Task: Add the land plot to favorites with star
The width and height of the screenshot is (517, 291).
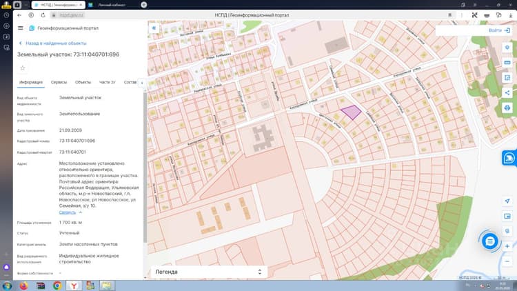Action: pos(23,68)
